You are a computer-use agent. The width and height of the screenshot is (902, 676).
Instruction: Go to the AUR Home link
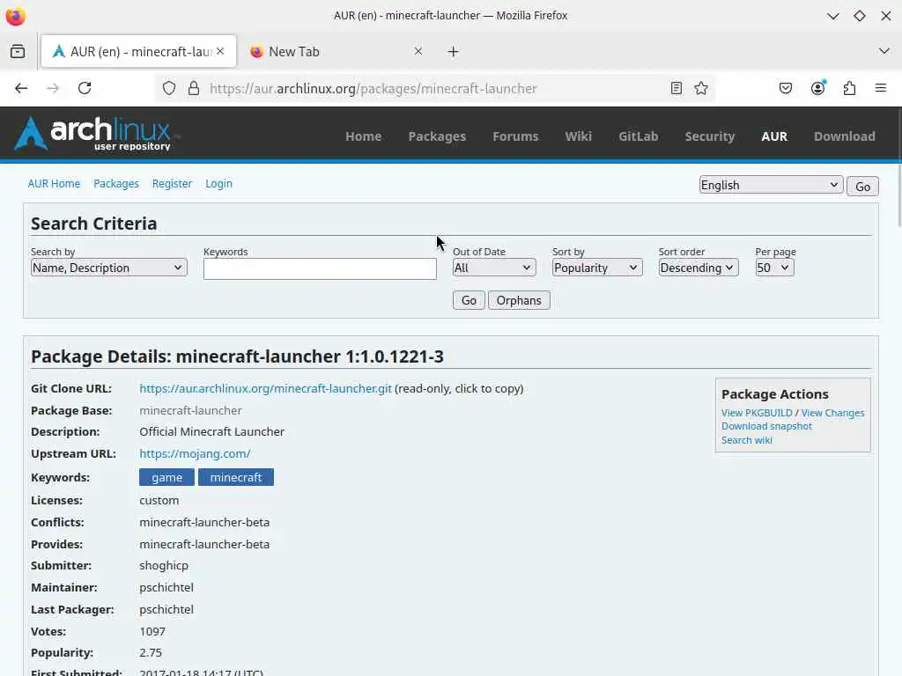click(x=54, y=183)
